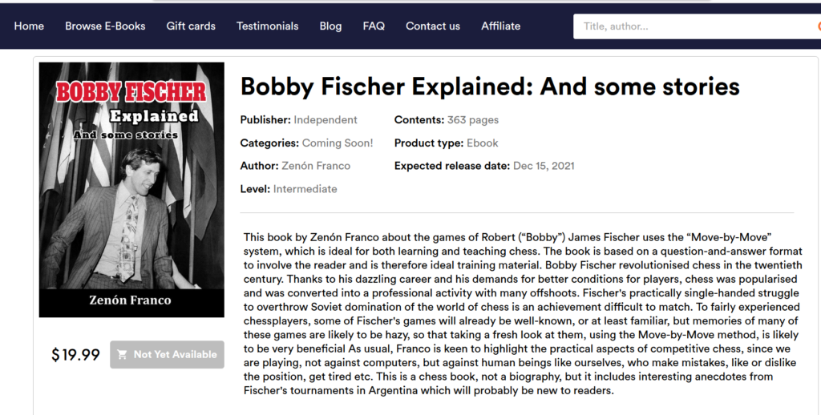Open the Gift cards page
Image resolution: width=821 pixels, height=415 pixels.
click(x=191, y=26)
